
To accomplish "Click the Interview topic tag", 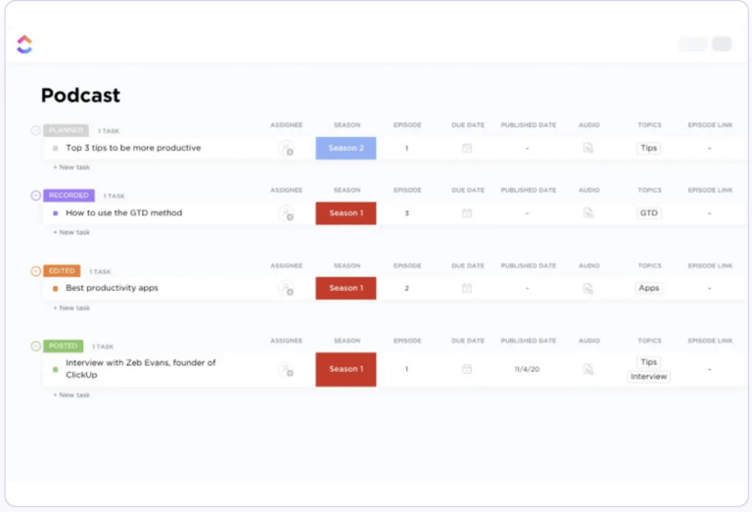I will click(x=648, y=376).
